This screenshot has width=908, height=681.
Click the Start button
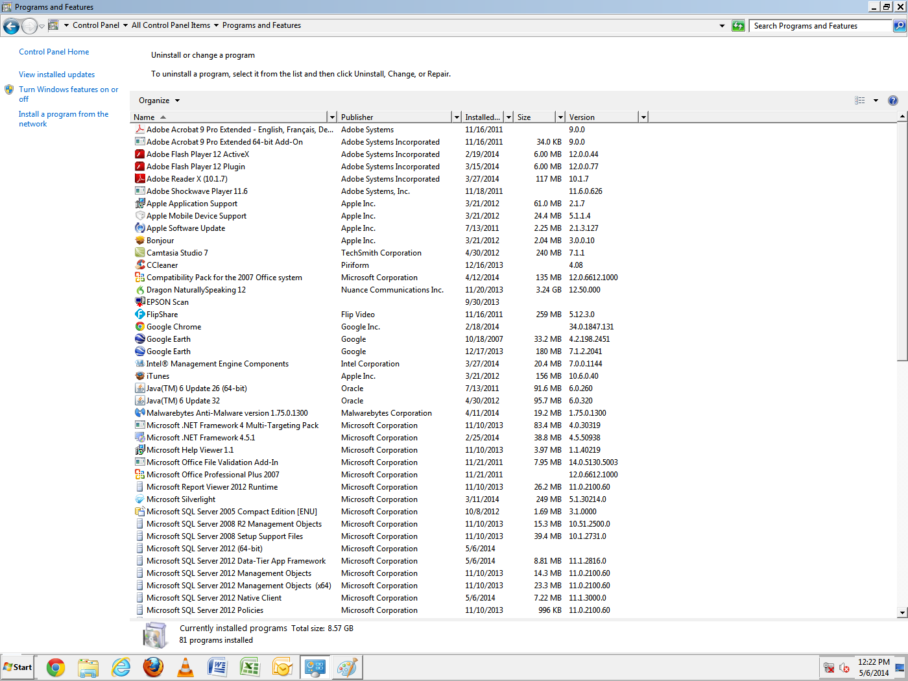pyautogui.click(x=18, y=667)
